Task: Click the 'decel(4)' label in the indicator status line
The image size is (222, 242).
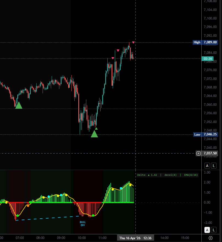Action: point(170,175)
